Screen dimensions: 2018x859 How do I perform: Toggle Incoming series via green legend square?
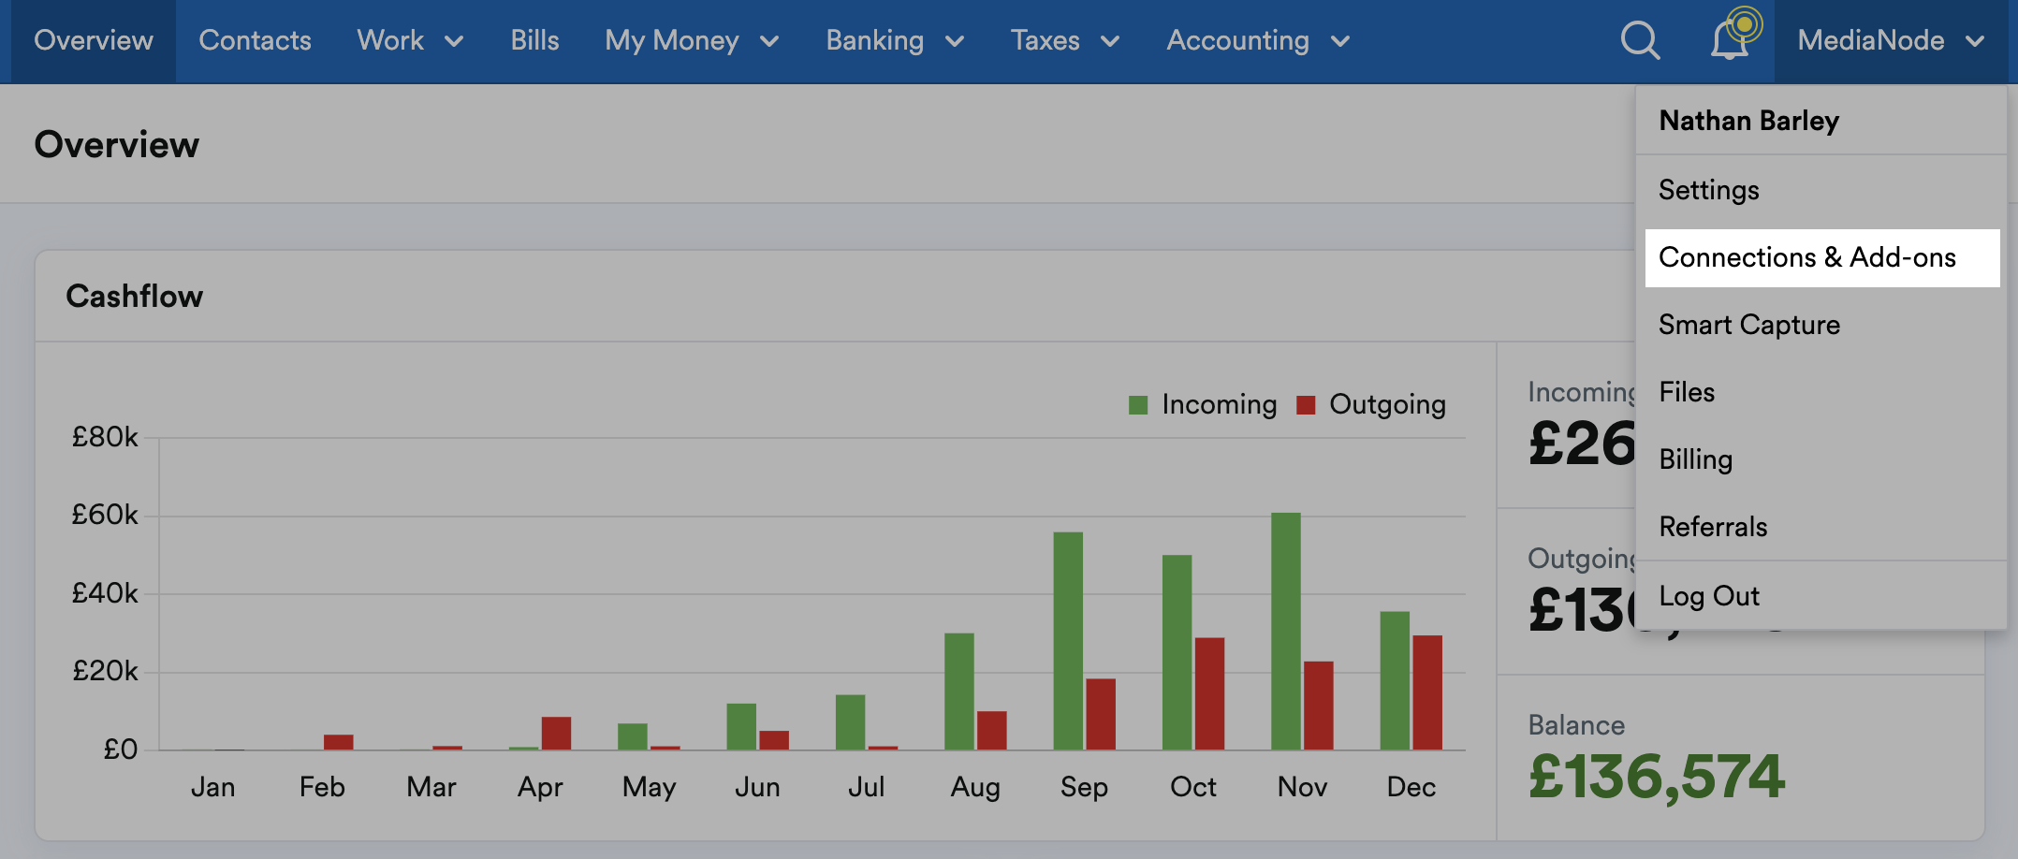(1138, 404)
